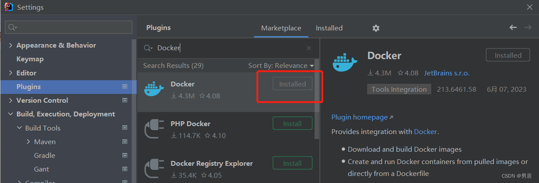Select Gradle in settings tree
This screenshot has height=183, width=539.
click(x=45, y=155)
